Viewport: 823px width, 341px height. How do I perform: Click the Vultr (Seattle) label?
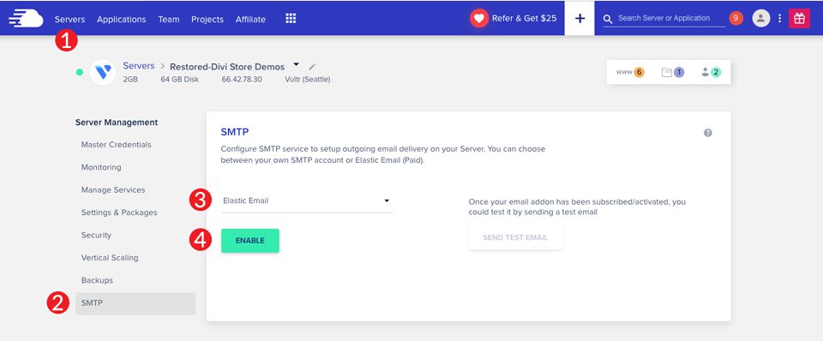(x=308, y=80)
